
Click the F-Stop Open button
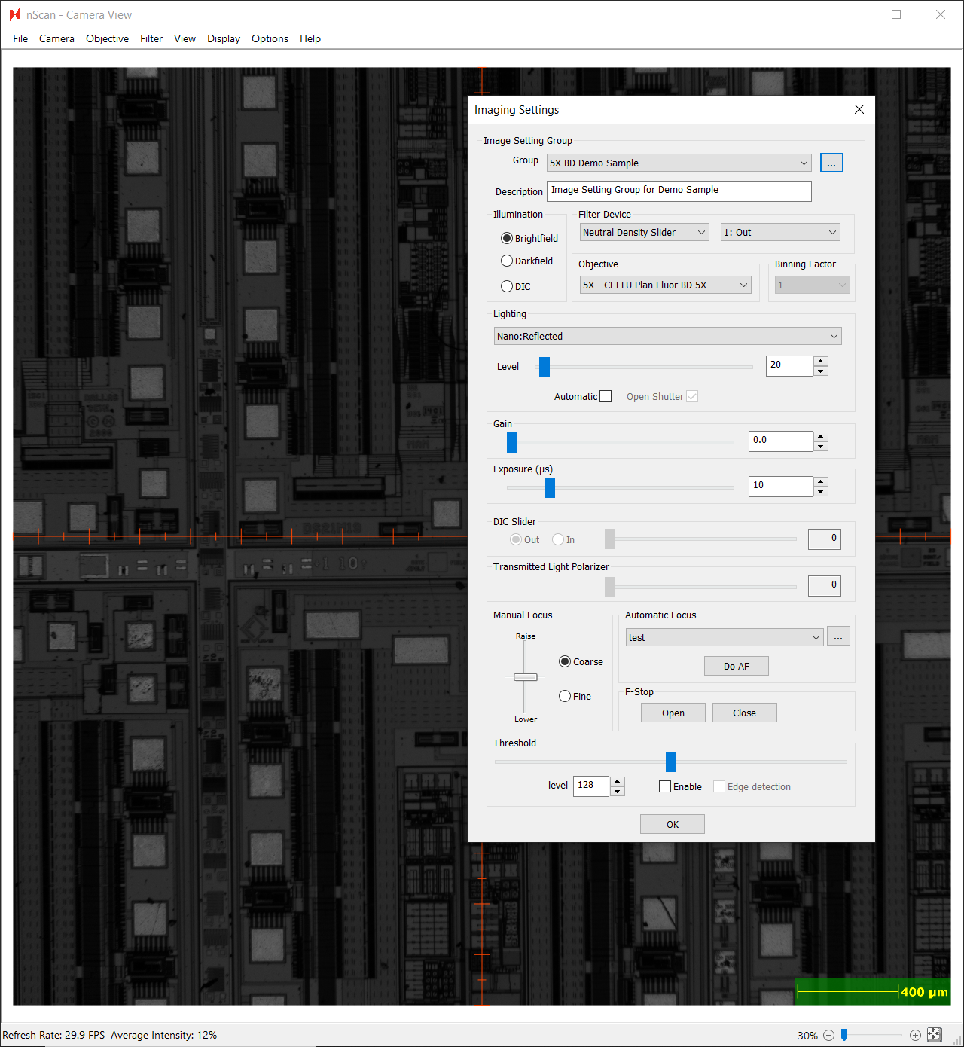click(x=673, y=713)
